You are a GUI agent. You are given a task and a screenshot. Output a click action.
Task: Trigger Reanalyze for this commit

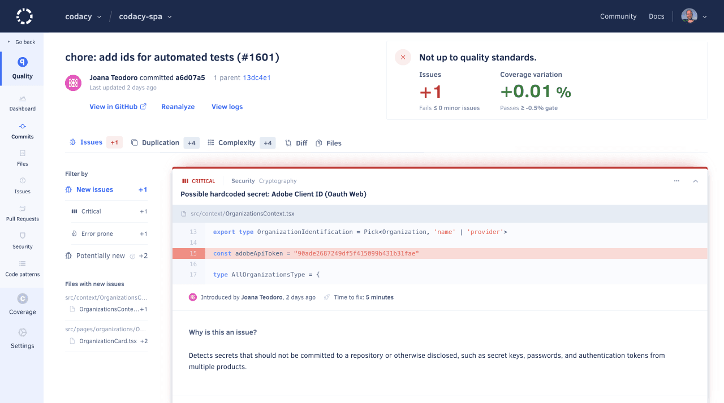pos(178,106)
